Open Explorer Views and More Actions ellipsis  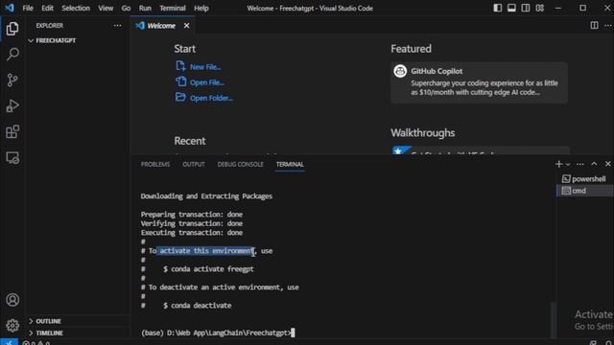pyautogui.click(x=117, y=26)
